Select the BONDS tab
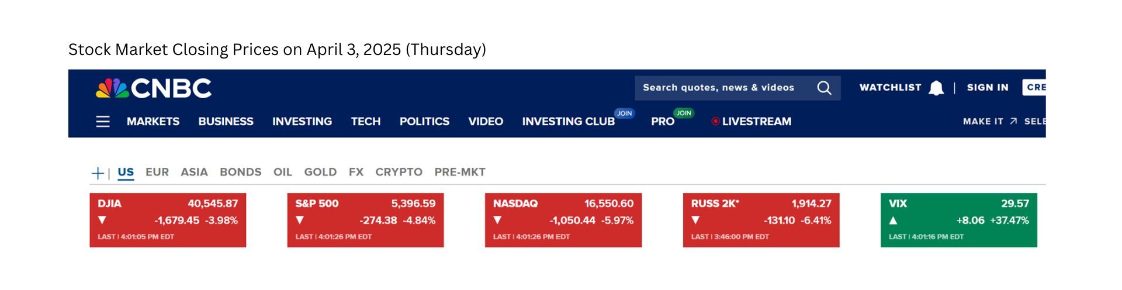The height and width of the screenshot is (290, 1122). 240,172
